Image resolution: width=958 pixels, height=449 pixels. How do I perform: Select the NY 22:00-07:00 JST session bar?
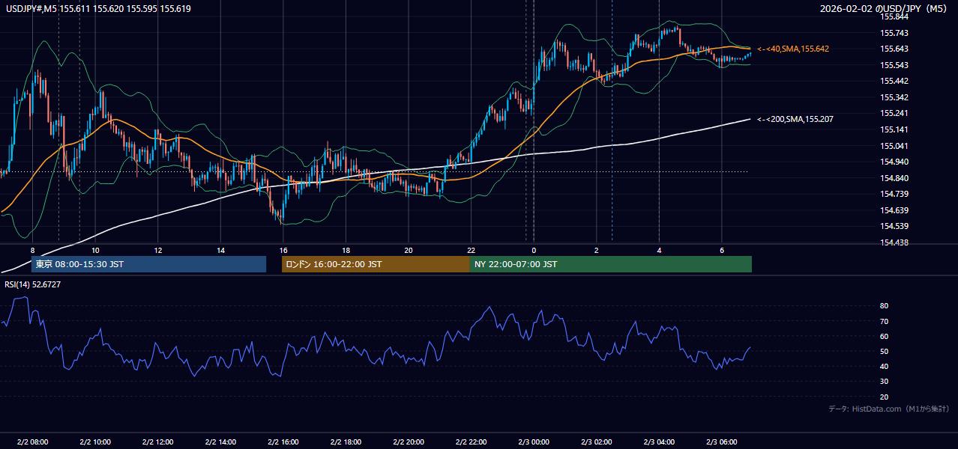[x=611, y=264]
